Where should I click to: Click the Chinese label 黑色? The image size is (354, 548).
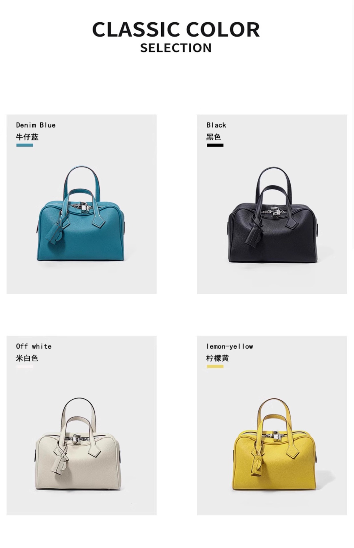click(x=214, y=137)
